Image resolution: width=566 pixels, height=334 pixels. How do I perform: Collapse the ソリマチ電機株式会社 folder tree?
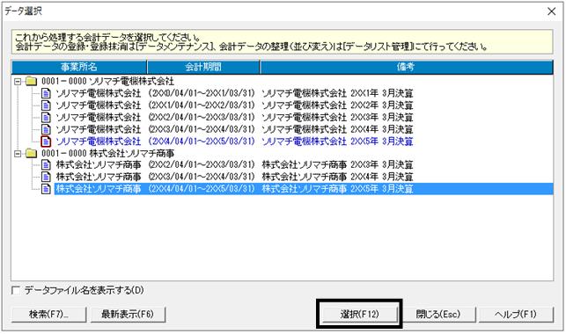point(18,82)
